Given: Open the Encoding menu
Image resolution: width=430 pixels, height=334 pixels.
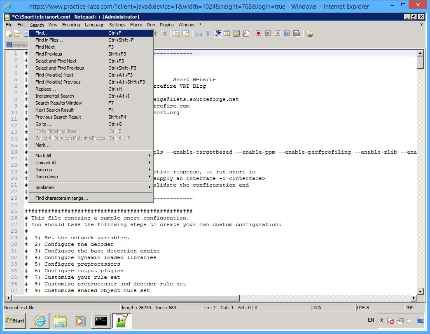Looking at the screenshot, I should tap(71, 25).
